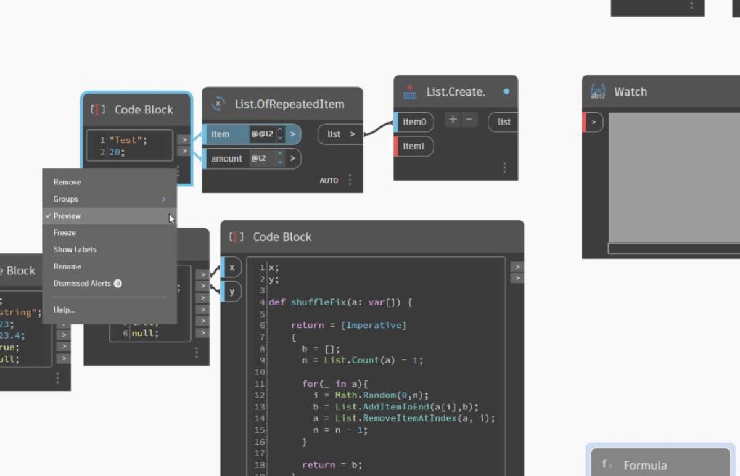Click the List.OfRepeatedItem node icon
This screenshot has width=740, height=476.
(x=218, y=104)
